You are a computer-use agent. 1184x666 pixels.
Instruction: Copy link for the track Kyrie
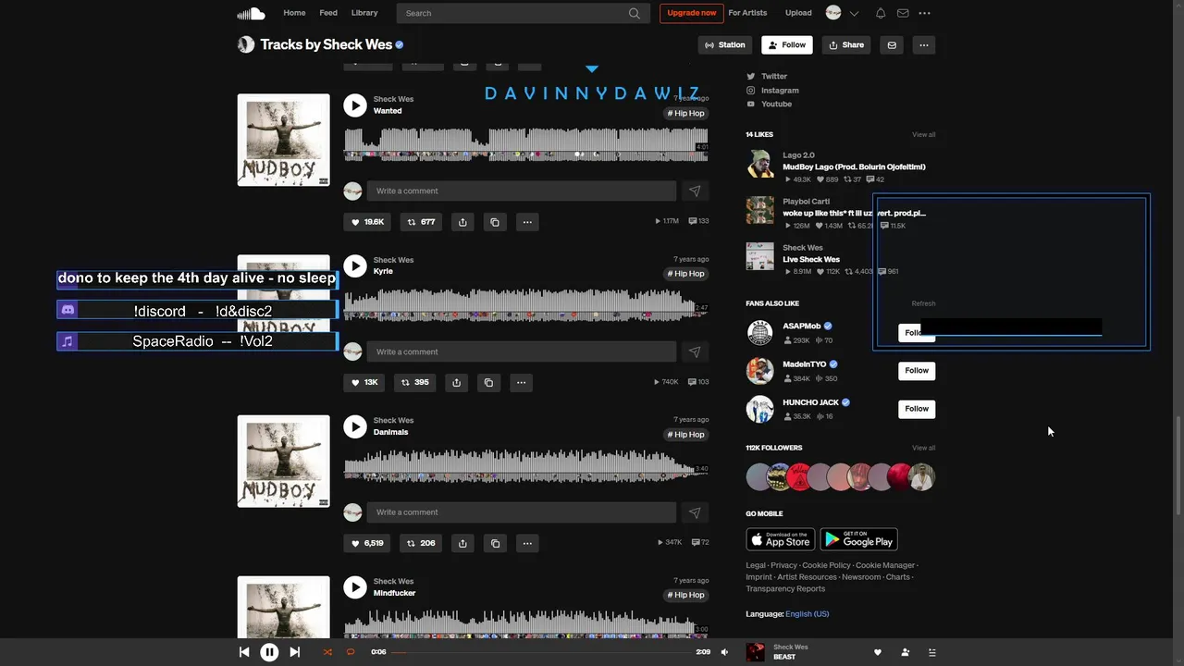pyautogui.click(x=488, y=382)
